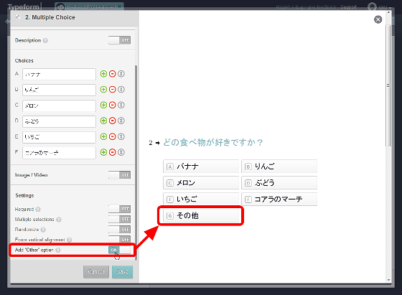402x295 pixels.
Task: Click reorder handle icon for choice F
Action: click(121, 152)
